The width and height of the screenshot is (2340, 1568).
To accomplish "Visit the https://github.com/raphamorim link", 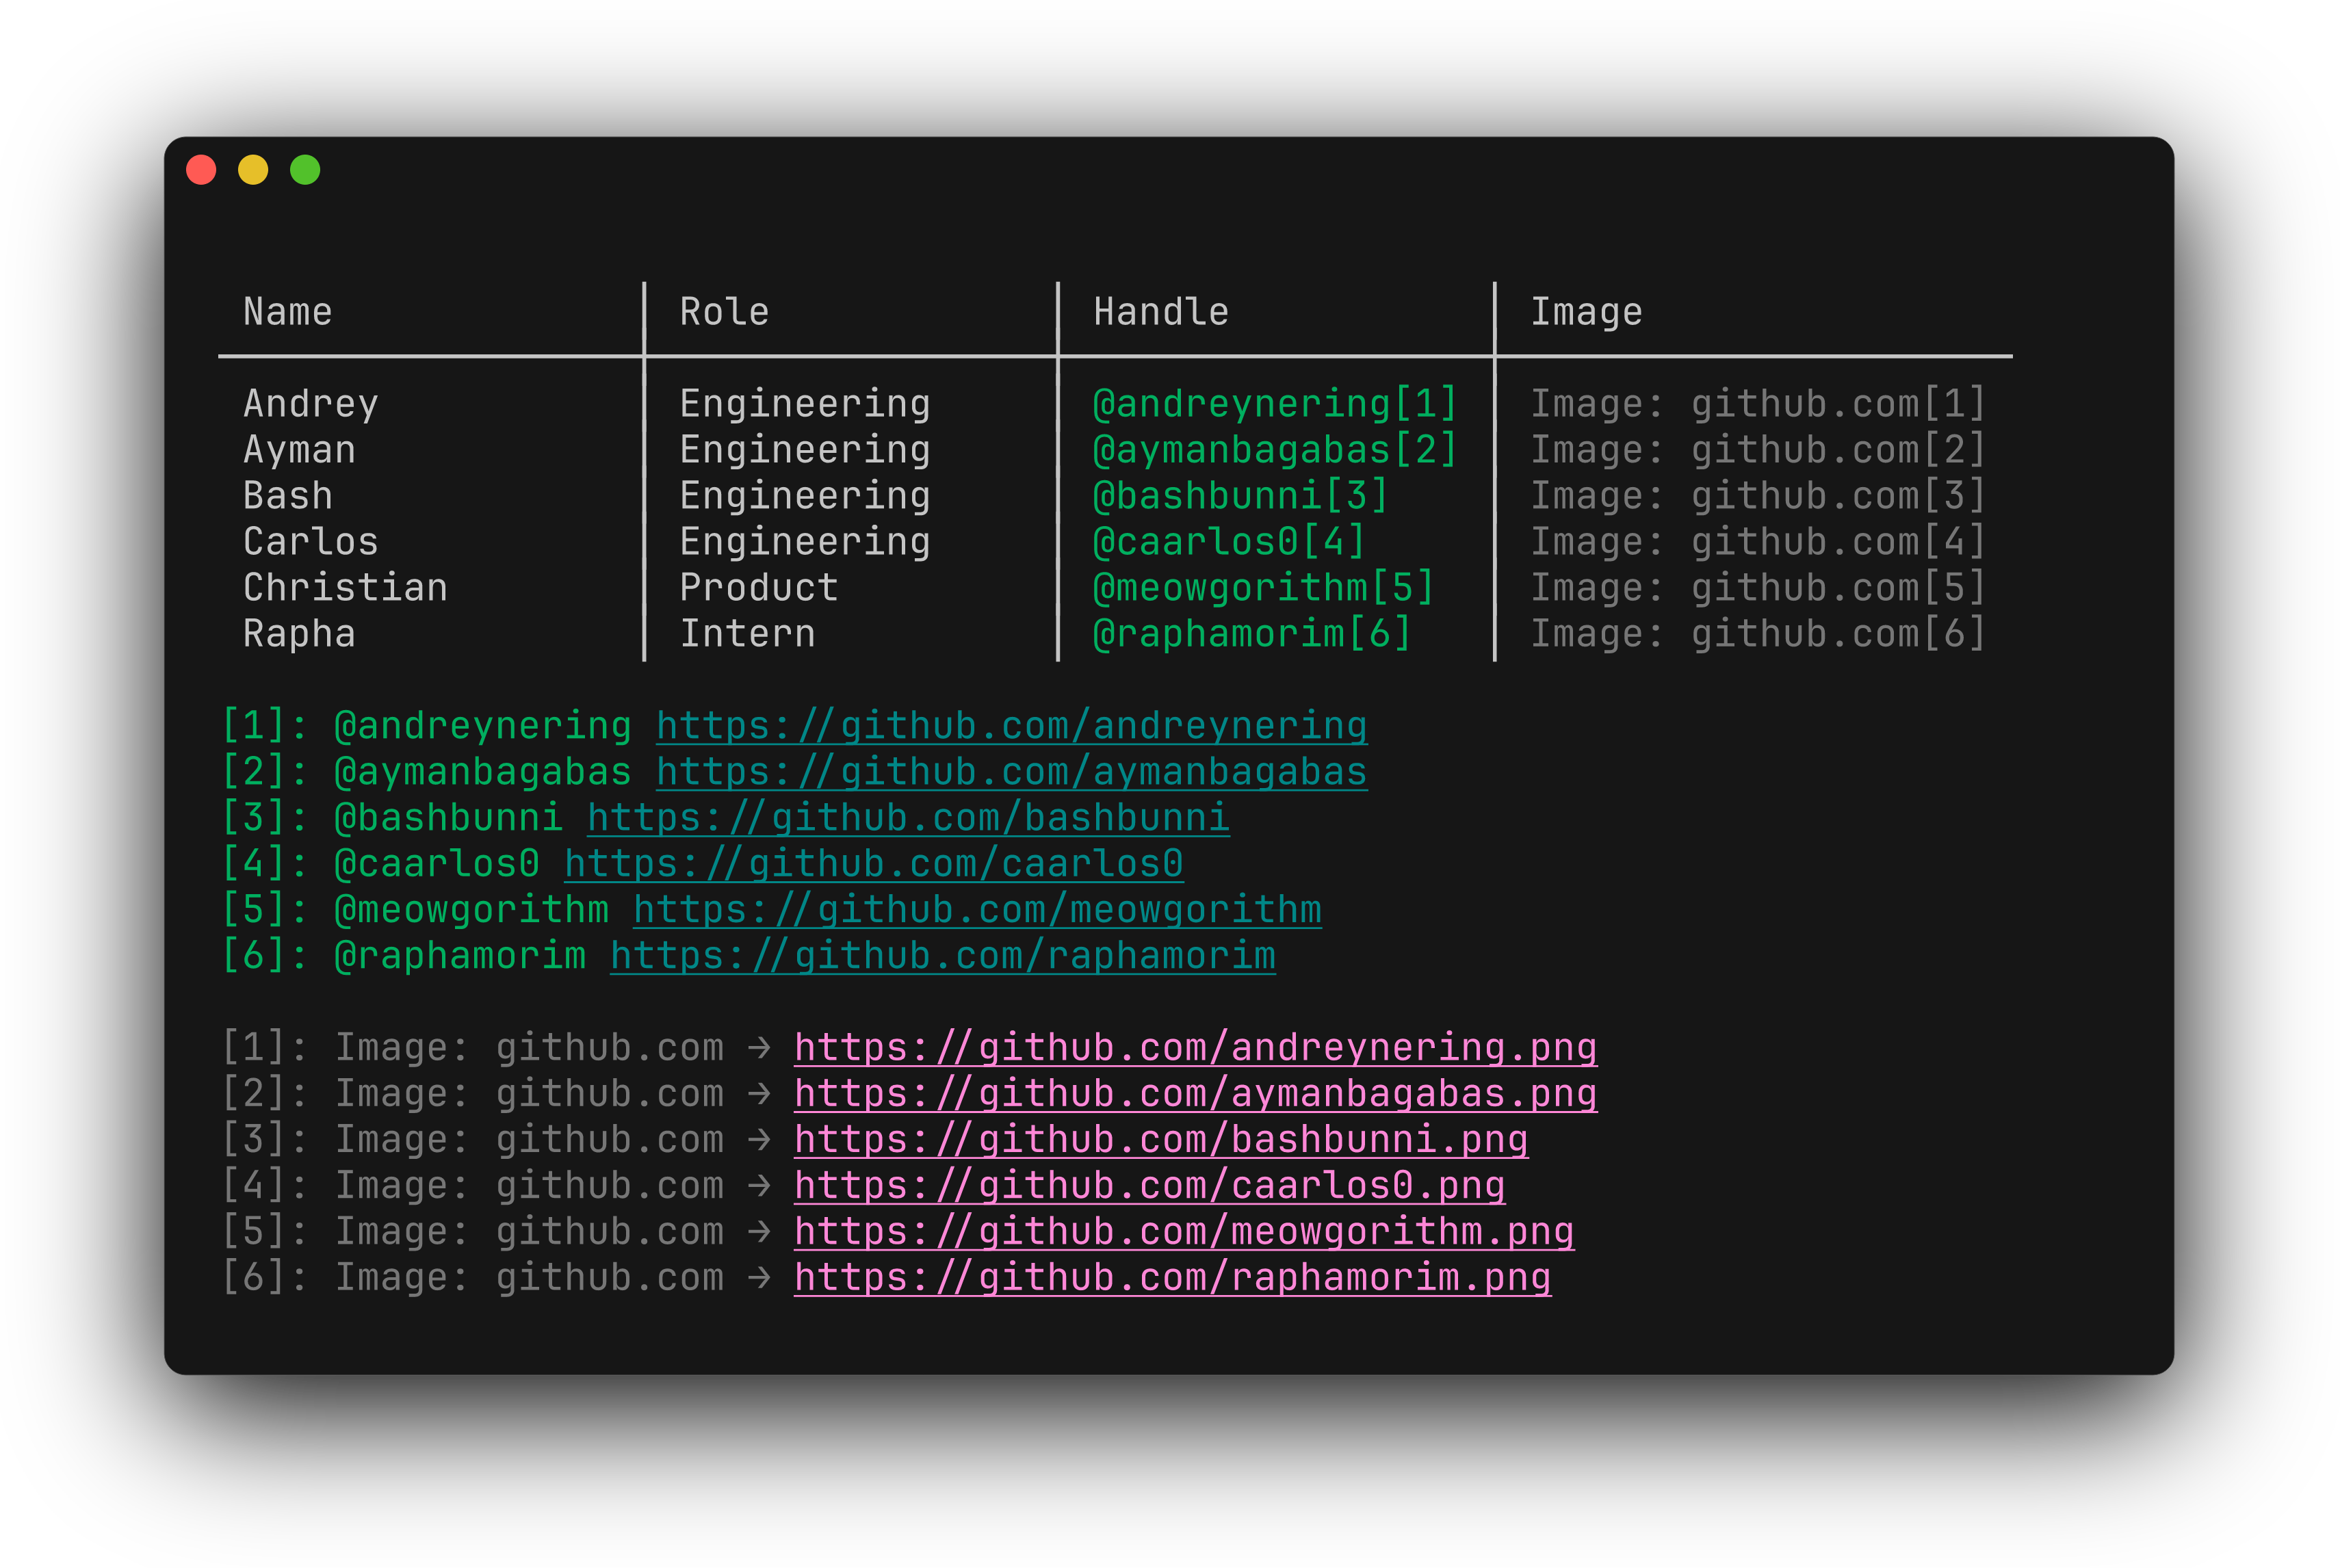I will coord(943,956).
